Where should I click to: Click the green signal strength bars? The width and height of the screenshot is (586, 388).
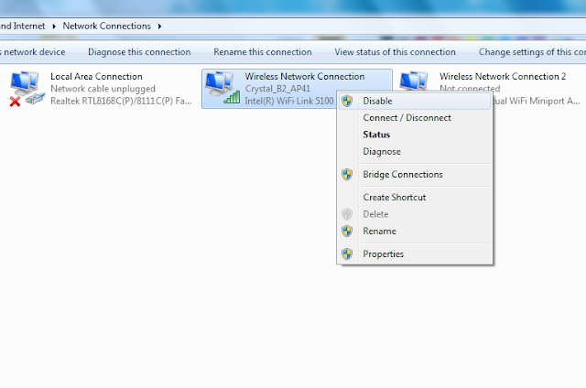(x=232, y=98)
